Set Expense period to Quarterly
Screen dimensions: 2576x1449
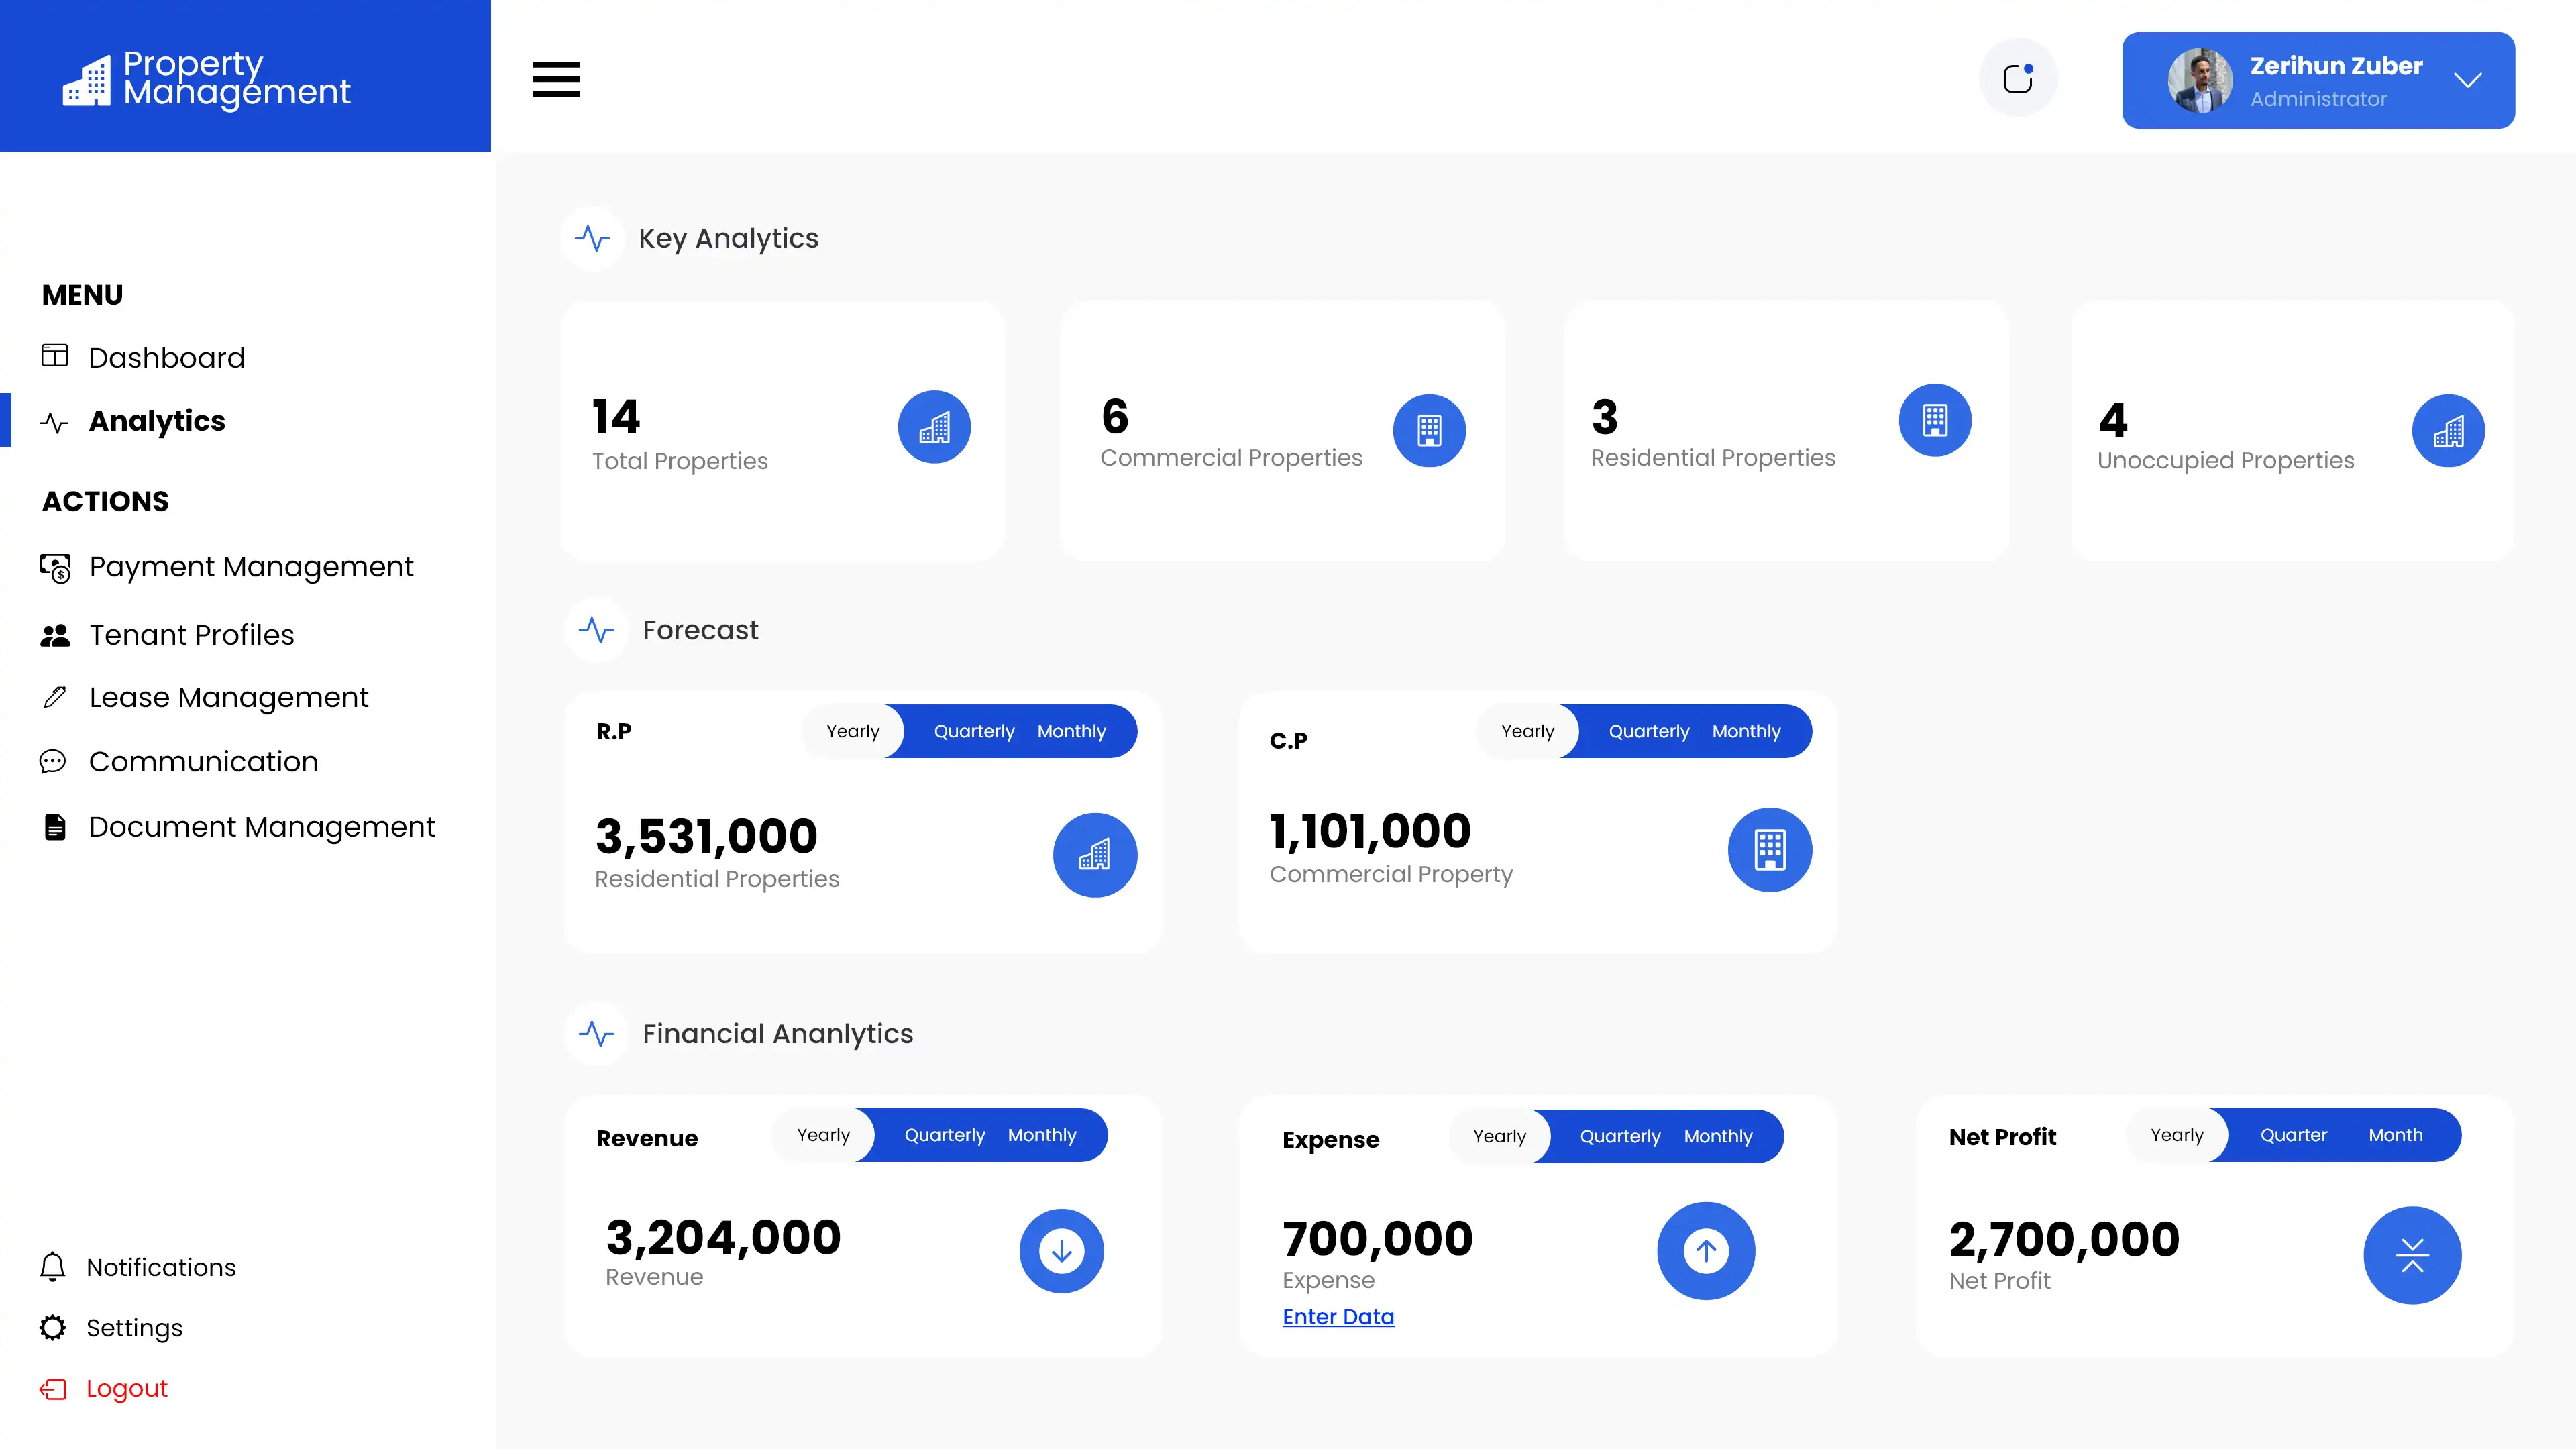(1619, 1136)
